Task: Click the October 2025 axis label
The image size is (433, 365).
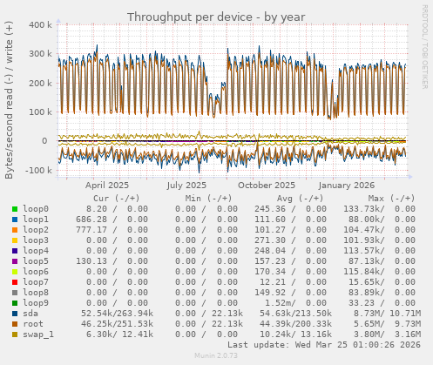Action: tap(267, 186)
